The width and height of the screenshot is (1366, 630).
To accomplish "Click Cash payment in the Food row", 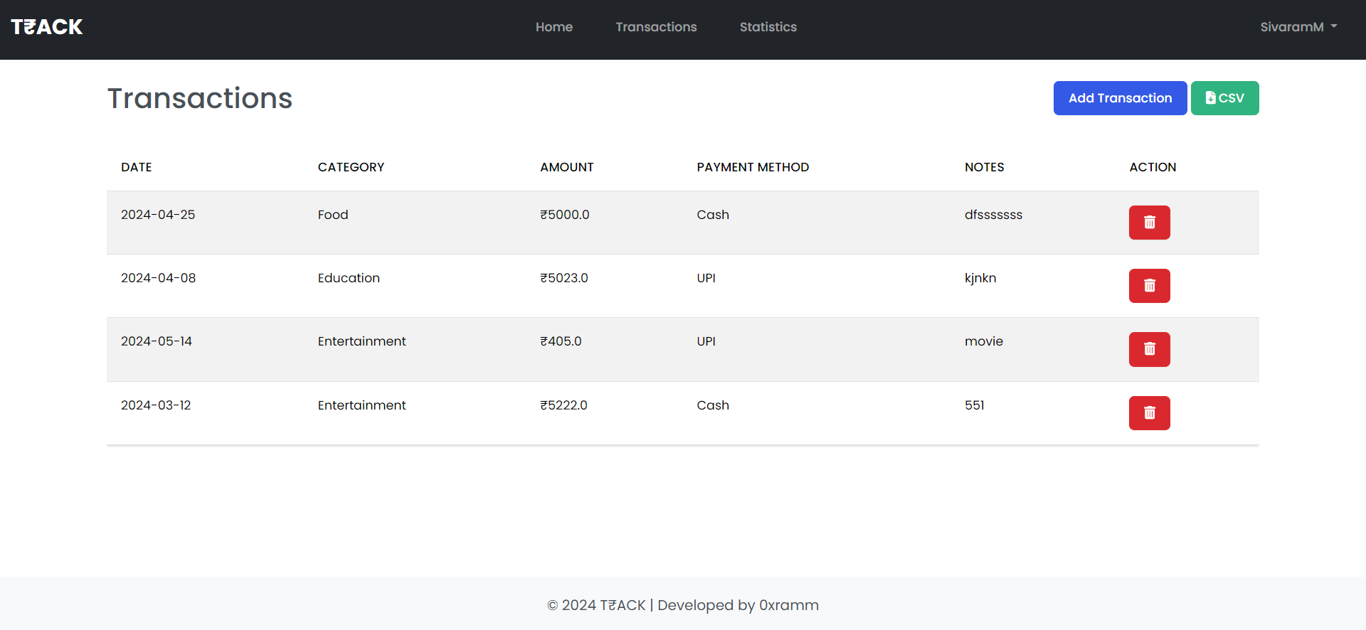I will coord(713,215).
